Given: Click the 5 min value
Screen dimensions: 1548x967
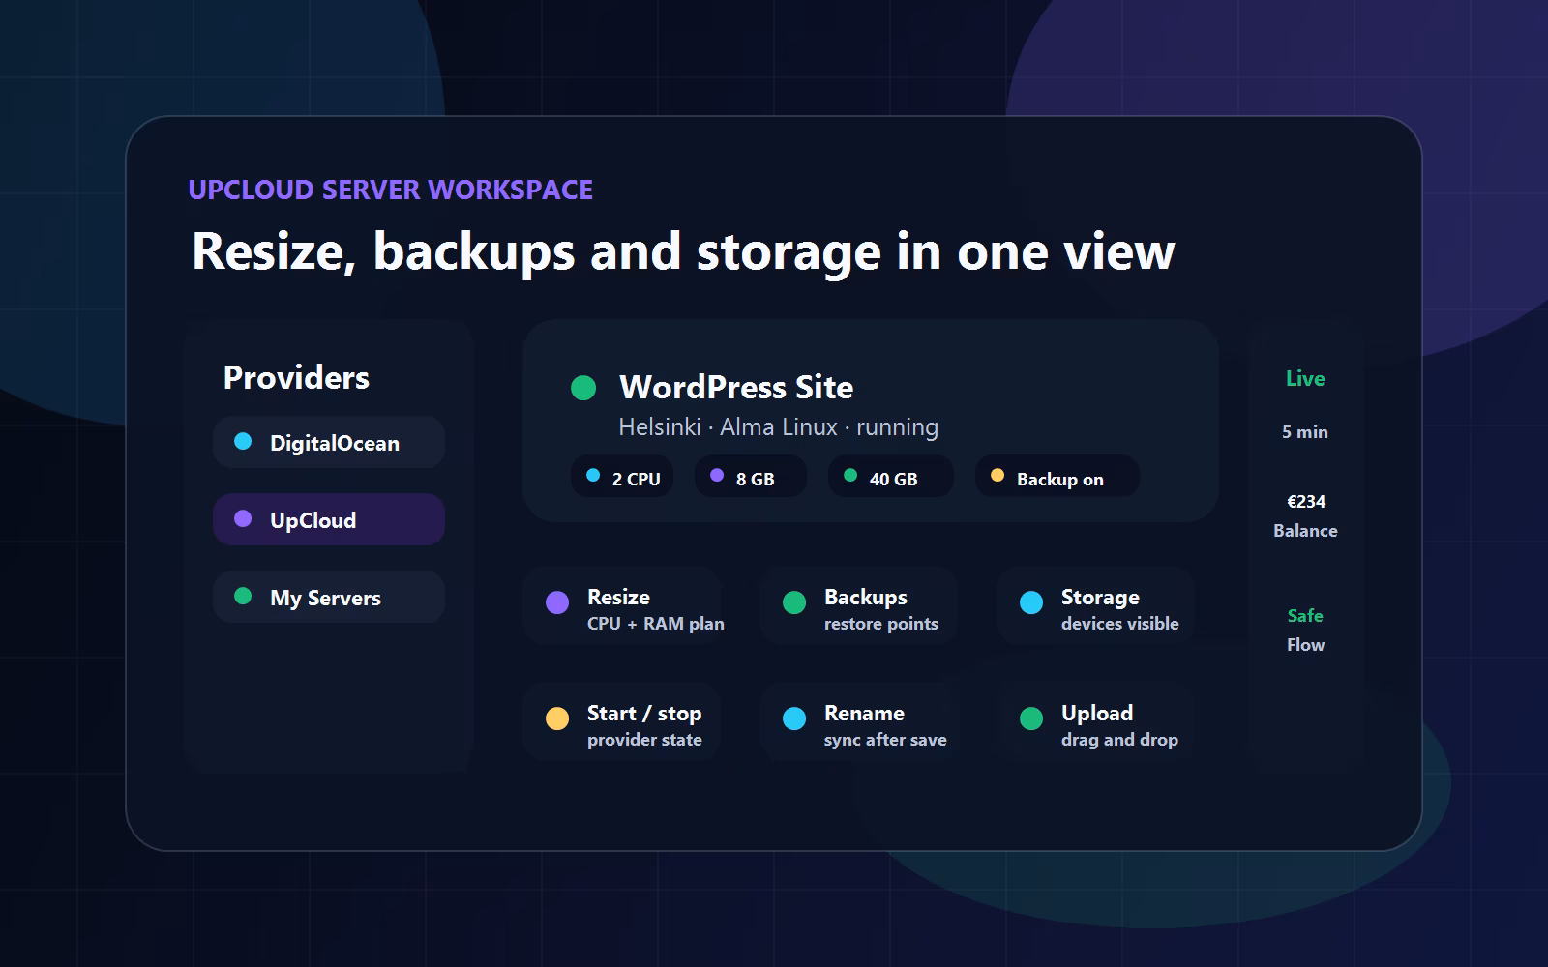Looking at the screenshot, I should point(1305,432).
